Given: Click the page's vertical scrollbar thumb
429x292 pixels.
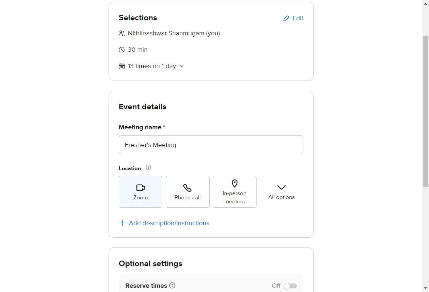Looking at the screenshot, I should (x=425, y=111).
